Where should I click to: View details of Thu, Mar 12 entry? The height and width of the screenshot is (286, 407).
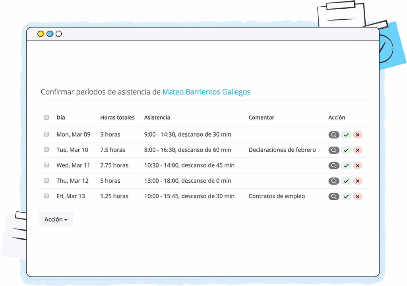tap(333, 181)
